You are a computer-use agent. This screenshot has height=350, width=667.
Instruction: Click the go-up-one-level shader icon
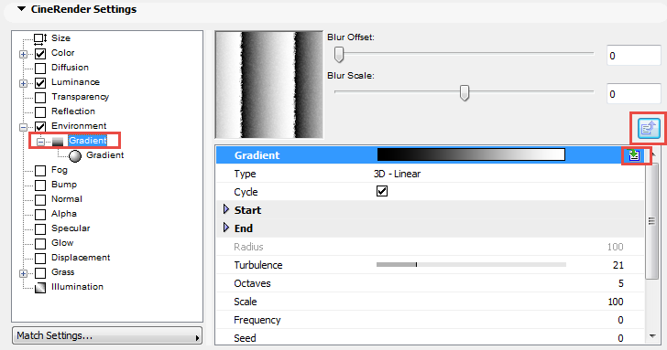[649, 128]
